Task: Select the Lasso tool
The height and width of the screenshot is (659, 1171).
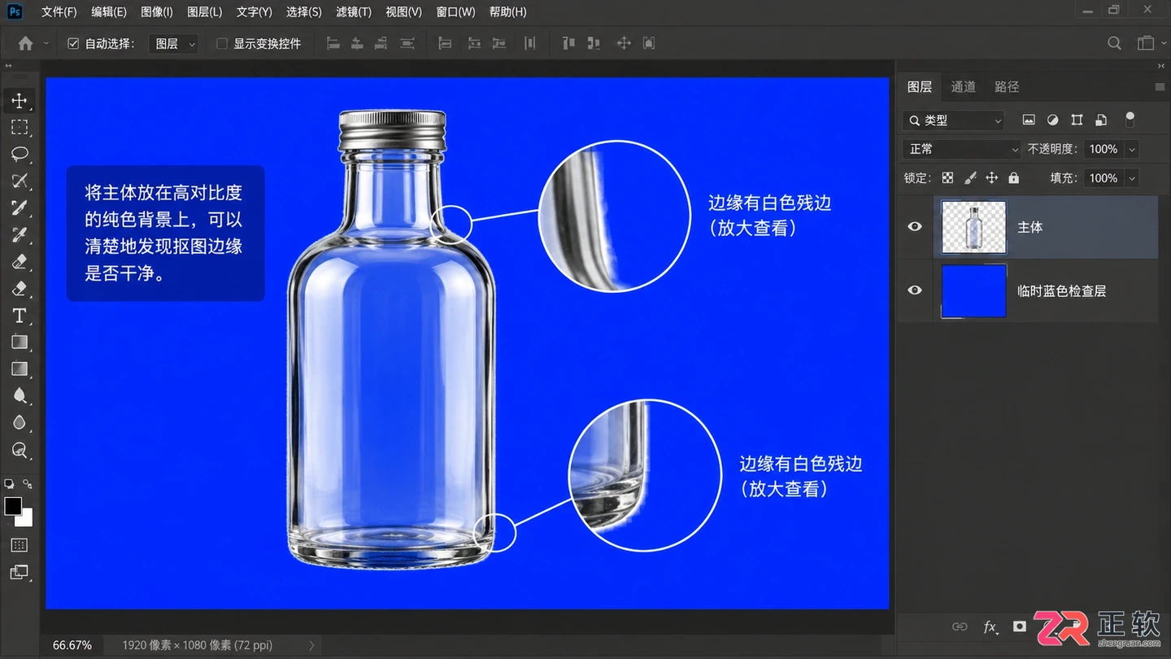Action: 20,154
